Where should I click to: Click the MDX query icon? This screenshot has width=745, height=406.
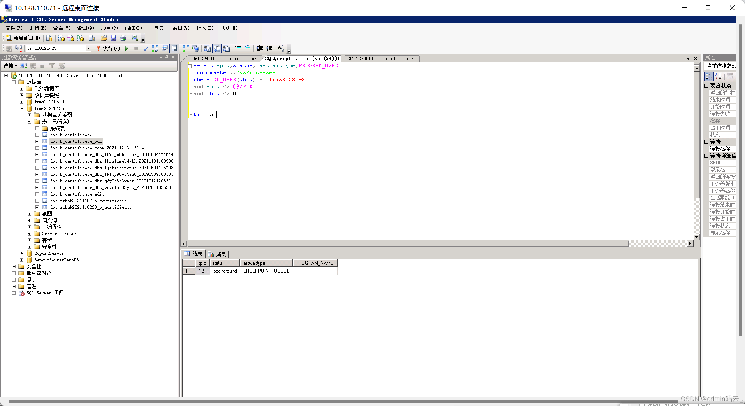pos(61,38)
